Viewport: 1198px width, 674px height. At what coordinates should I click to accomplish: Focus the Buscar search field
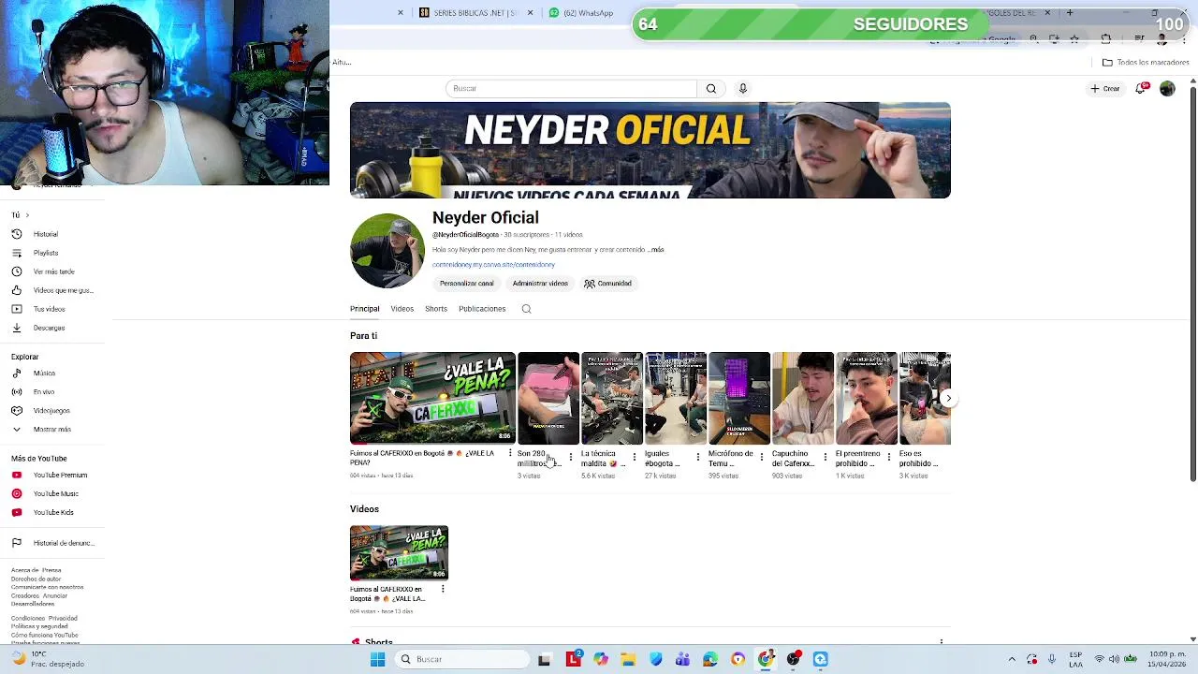point(571,88)
